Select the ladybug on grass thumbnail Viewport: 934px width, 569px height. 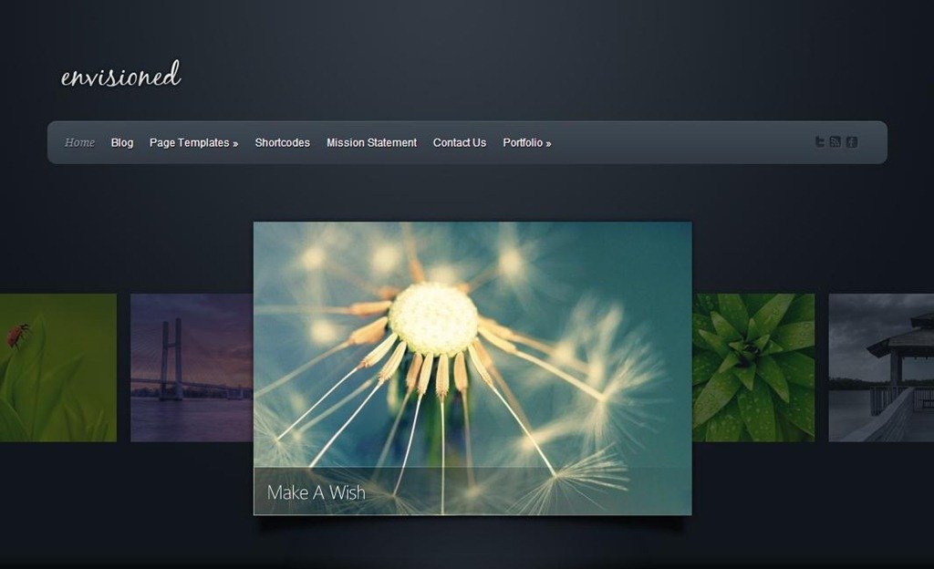click(x=58, y=367)
